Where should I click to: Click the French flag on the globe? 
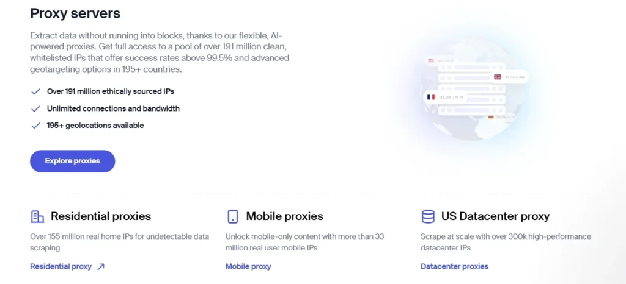pos(430,97)
